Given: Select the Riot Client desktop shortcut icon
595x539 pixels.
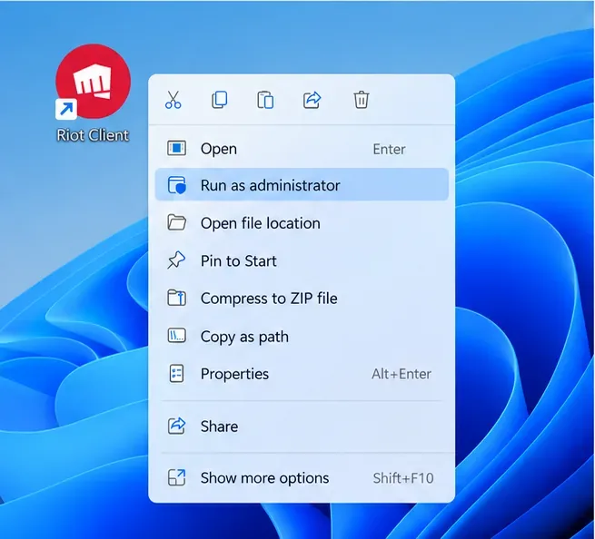Looking at the screenshot, I should click(93, 82).
